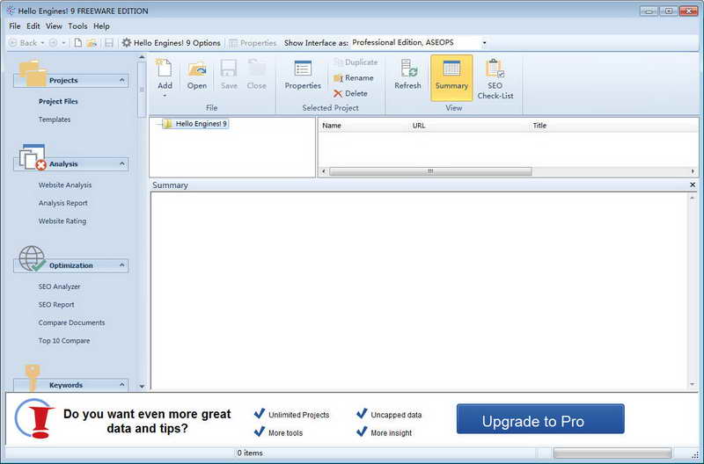Close the Summary panel
Image resolution: width=704 pixels, height=464 pixels.
coord(693,185)
